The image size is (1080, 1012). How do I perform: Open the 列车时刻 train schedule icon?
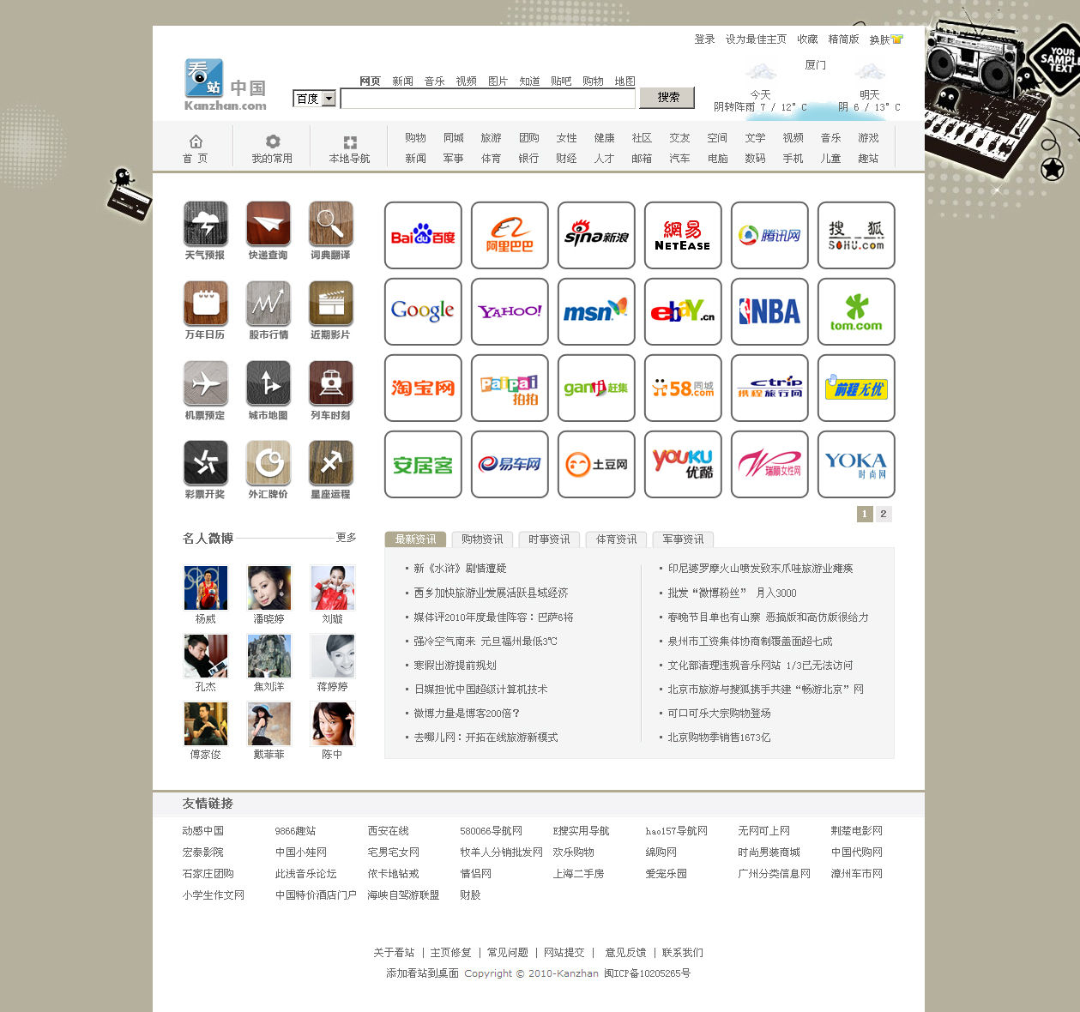pyautogui.click(x=330, y=383)
